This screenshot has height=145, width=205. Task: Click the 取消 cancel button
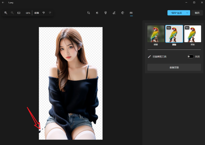pyautogui.click(x=197, y=13)
